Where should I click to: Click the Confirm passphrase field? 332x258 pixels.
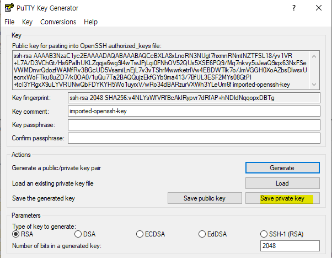[194, 138]
